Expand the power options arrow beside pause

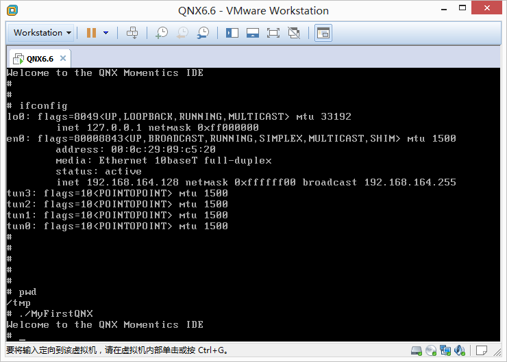(106, 33)
